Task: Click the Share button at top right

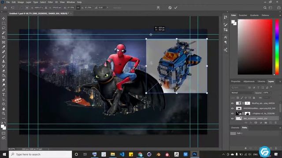Action: [278, 8]
